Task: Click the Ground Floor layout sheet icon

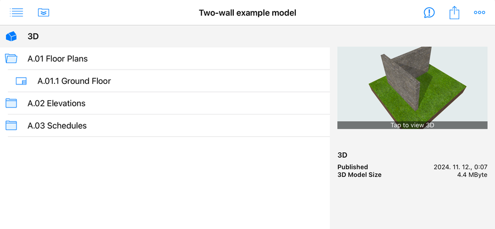Action: pos(21,81)
